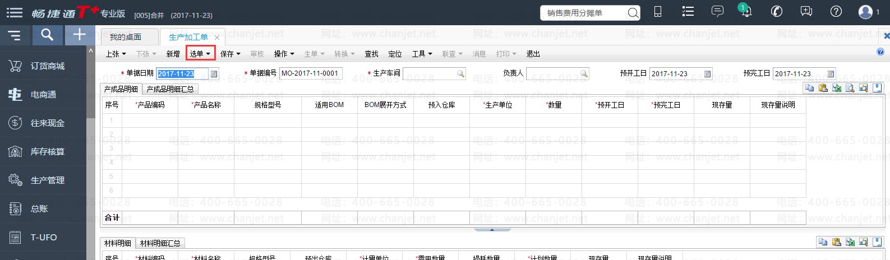Open the notification bell with badge
The height and width of the screenshot is (260, 890).
click(x=746, y=11)
